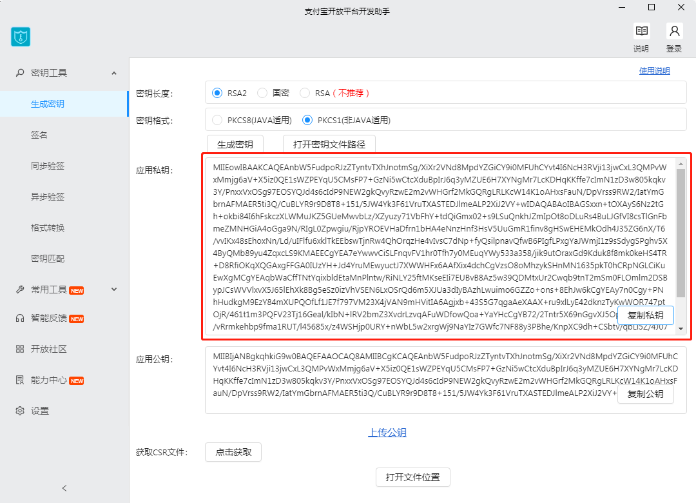
Task: Click the 能力中心 document icon
Action: (20, 380)
